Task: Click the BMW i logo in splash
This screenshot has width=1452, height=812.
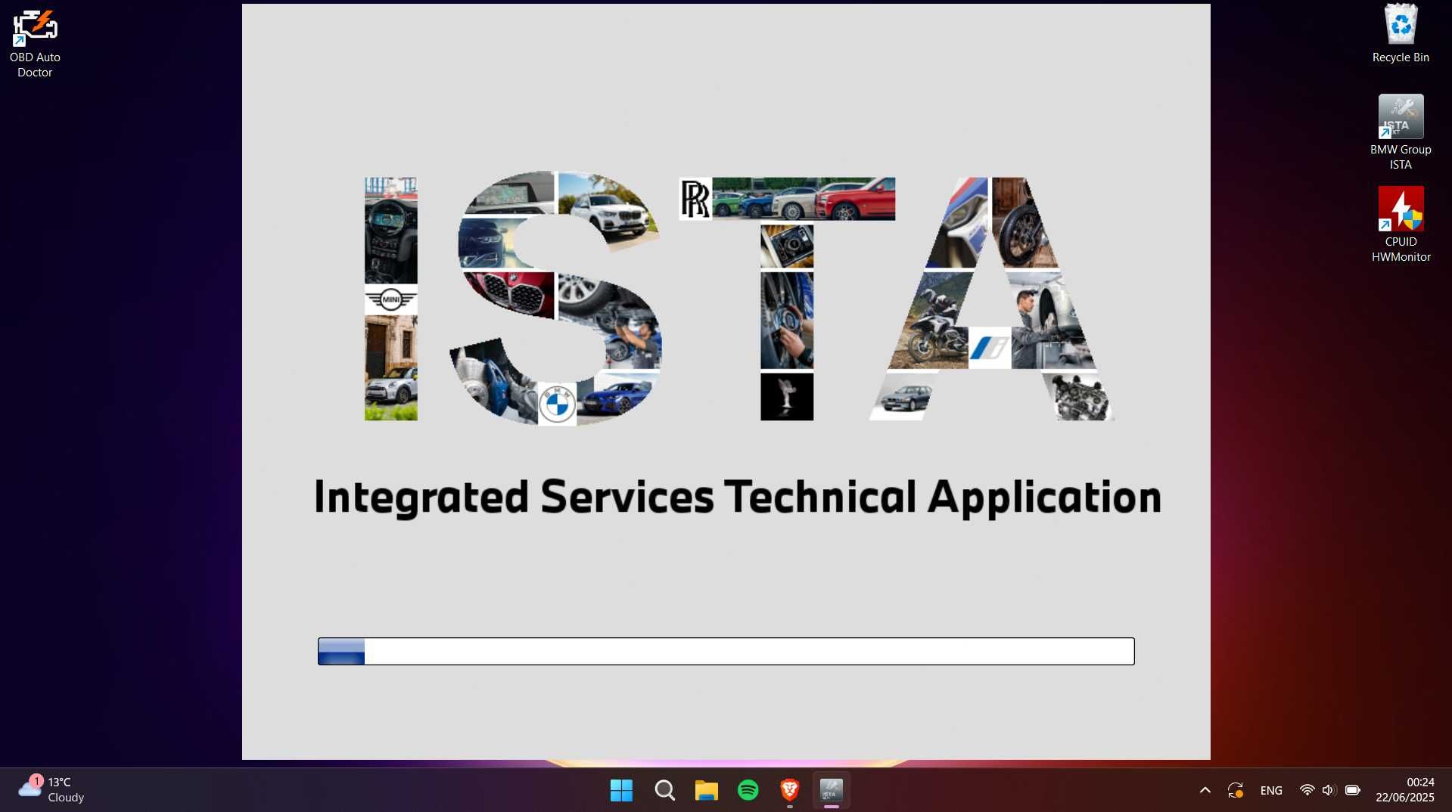Action: [989, 348]
